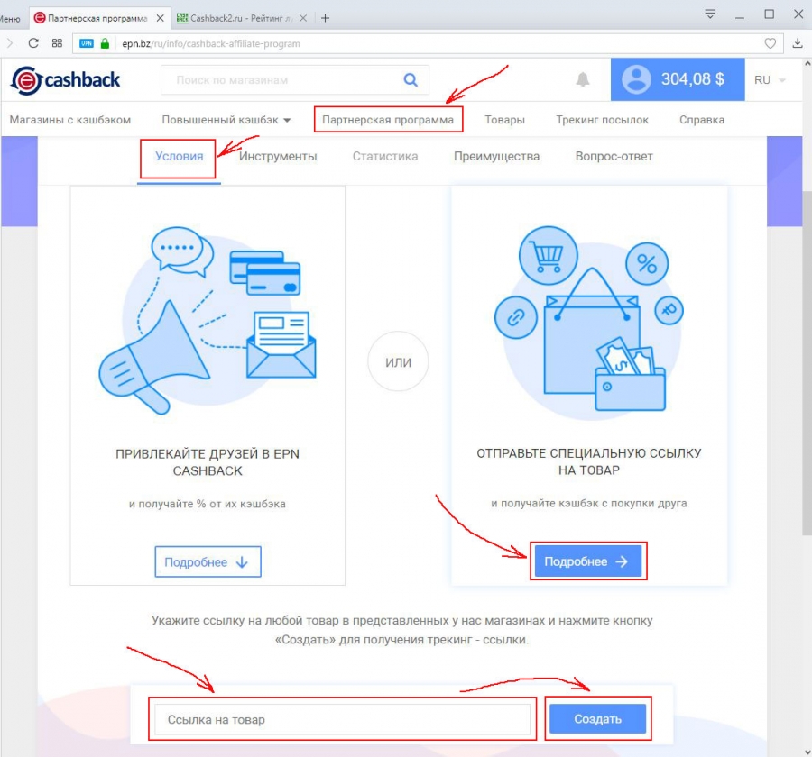Open the downloads icon
This screenshot has width=812, height=757.
(798, 43)
